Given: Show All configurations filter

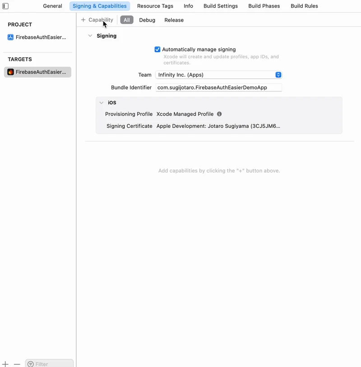Looking at the screenshot, I should (x=127, y=20).
